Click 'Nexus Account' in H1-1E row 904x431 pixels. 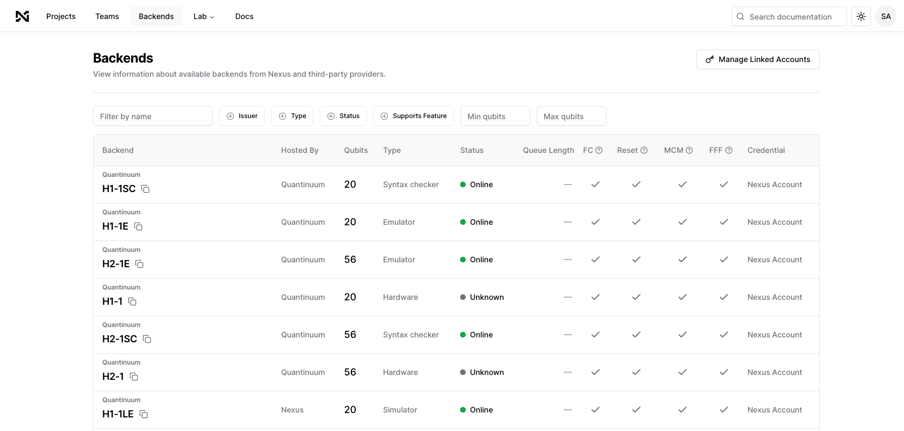point(775,222)
